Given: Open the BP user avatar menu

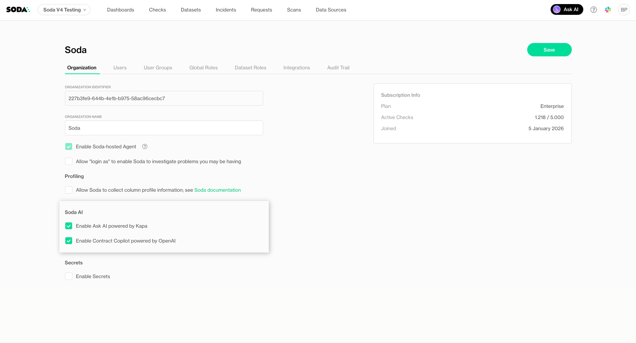Looking at the screenshot, I should pyautogui.click(x=624, y=10).
